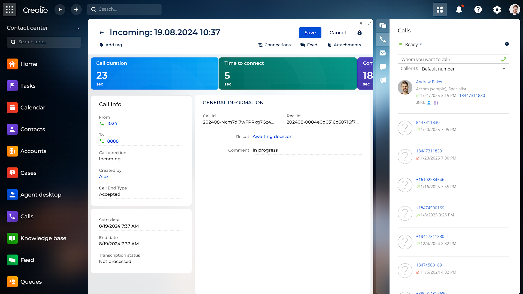Viewport: 523px width, 294px height.
Task: Click the Call duration metric card
Action: pyautogui.click(x=155, y=73)
